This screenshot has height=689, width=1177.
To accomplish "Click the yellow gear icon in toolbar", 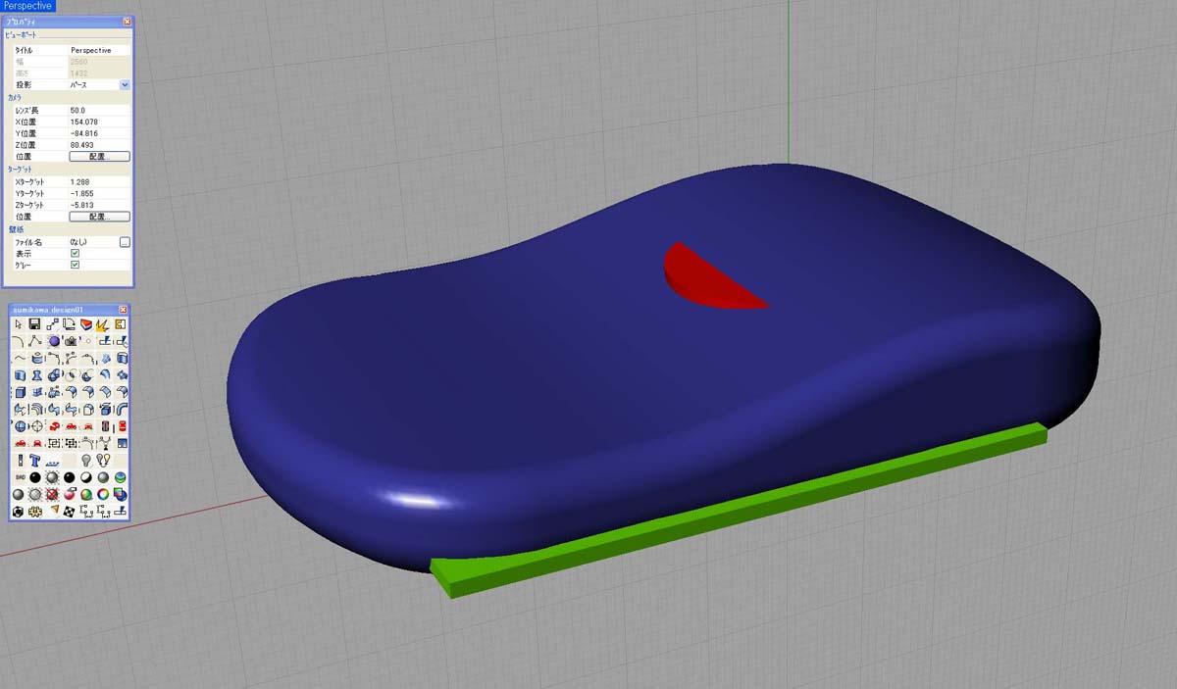I will [x=35, y=512].
